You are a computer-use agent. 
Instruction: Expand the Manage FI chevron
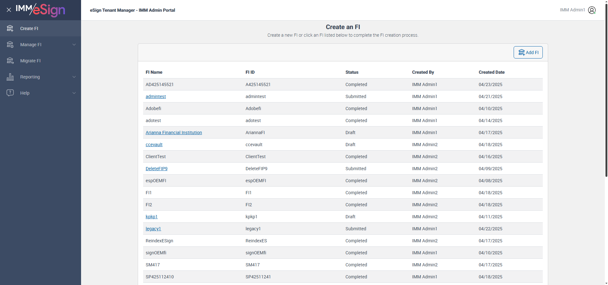click(x=74, y=45)
